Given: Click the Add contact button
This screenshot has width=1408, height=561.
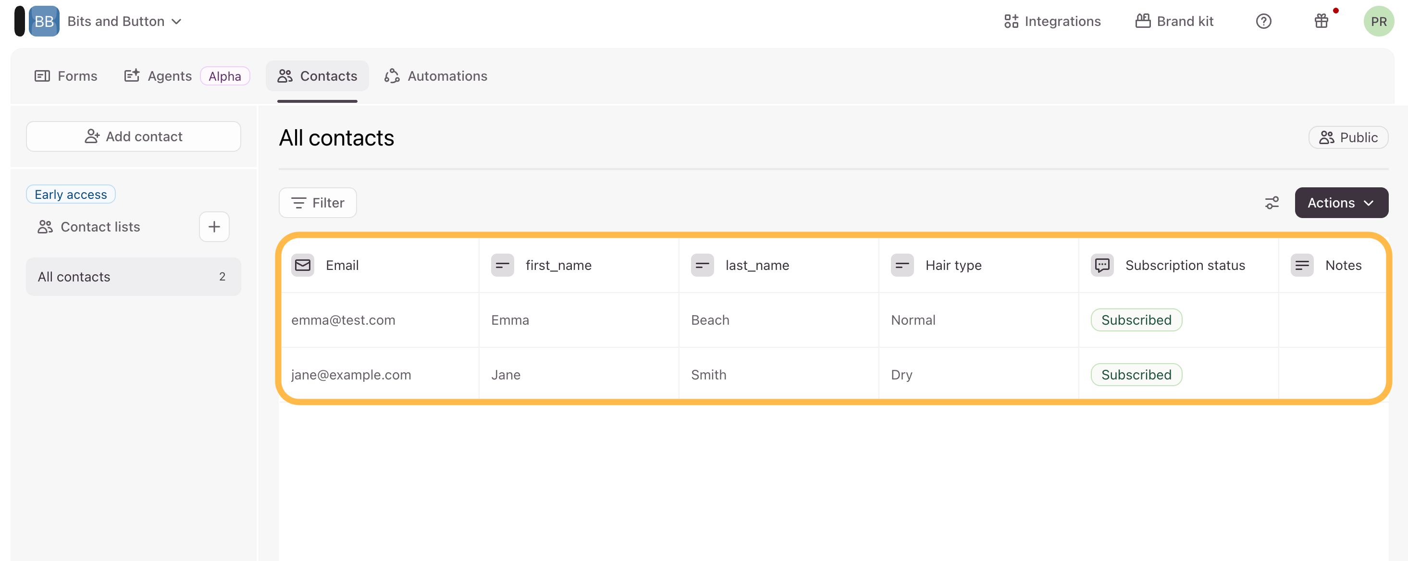Looking at the screenshot, I should 134,136.
